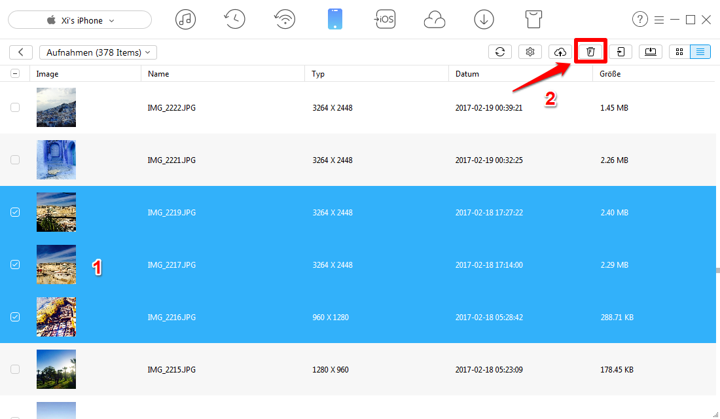
Task: Uncheck the box for IMG_2219.JPG
Action: [15, 212]
